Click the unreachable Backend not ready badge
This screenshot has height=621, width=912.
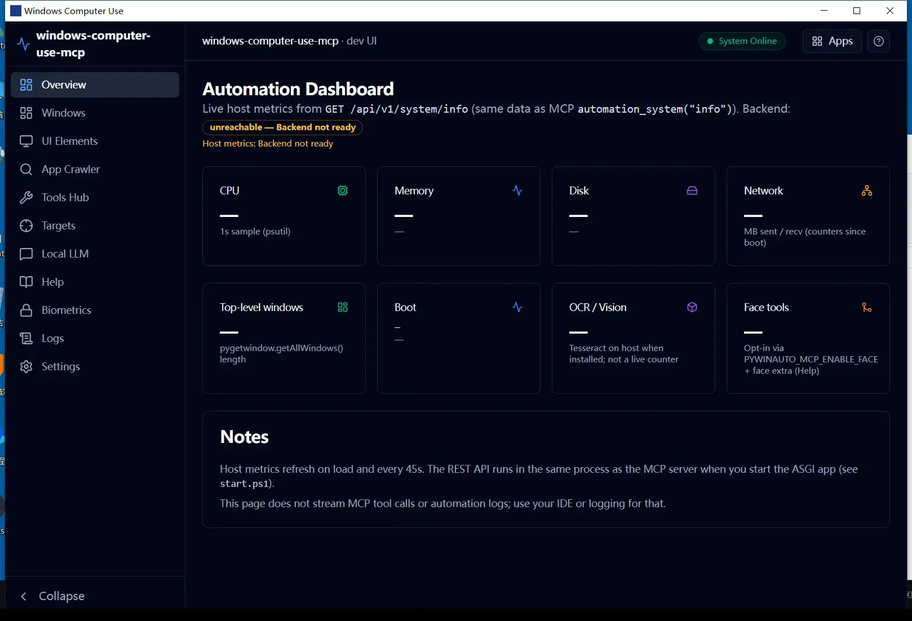tap(282, 127)
